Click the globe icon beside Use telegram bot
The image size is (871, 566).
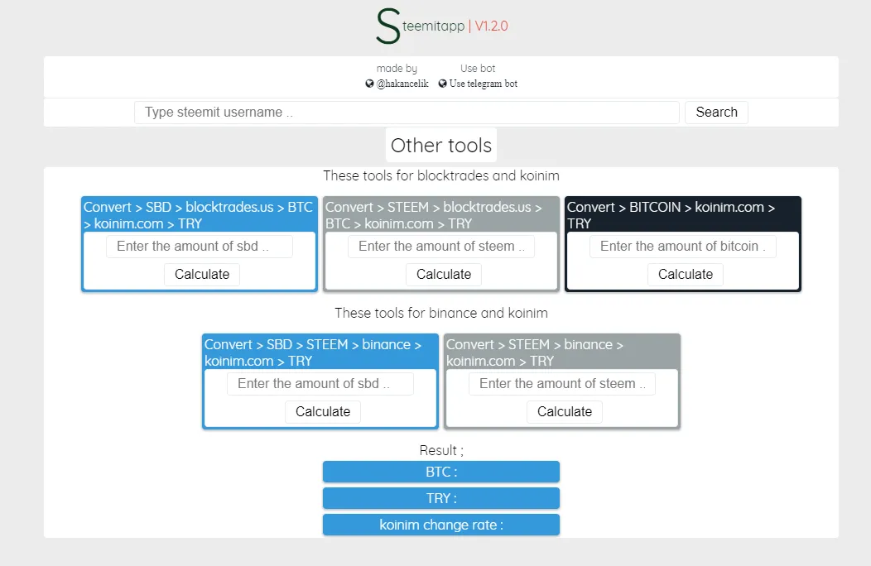pos(443,84)
